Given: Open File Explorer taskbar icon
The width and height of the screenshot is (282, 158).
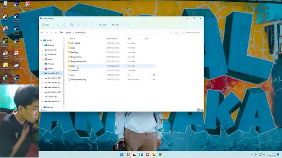Looking at the screenshot, I should (x=154, y=154).
